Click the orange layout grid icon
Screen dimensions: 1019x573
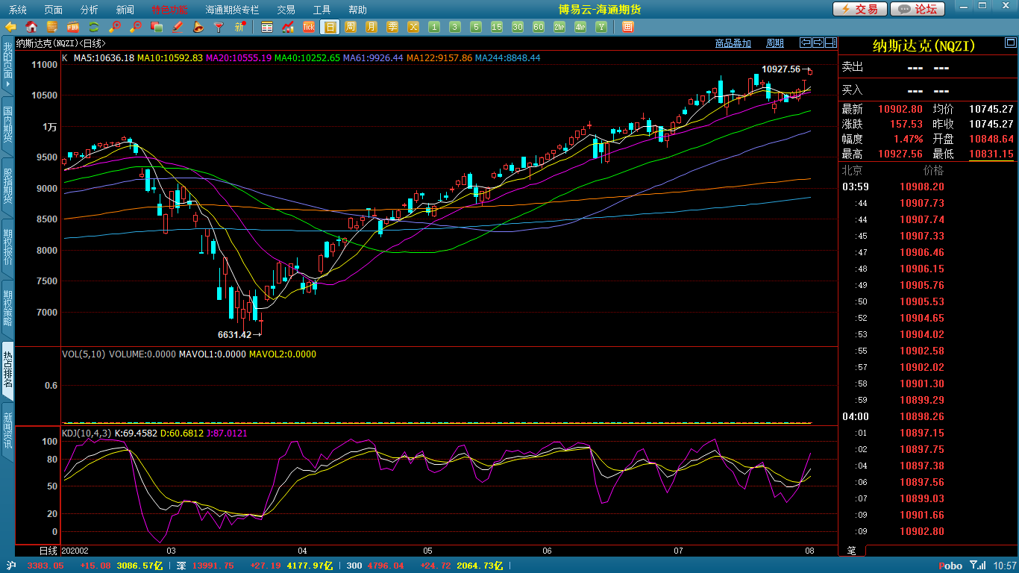tap(627, 27)
